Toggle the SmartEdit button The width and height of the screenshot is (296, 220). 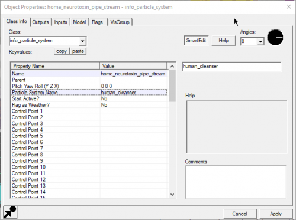click(x=196, y=41)
